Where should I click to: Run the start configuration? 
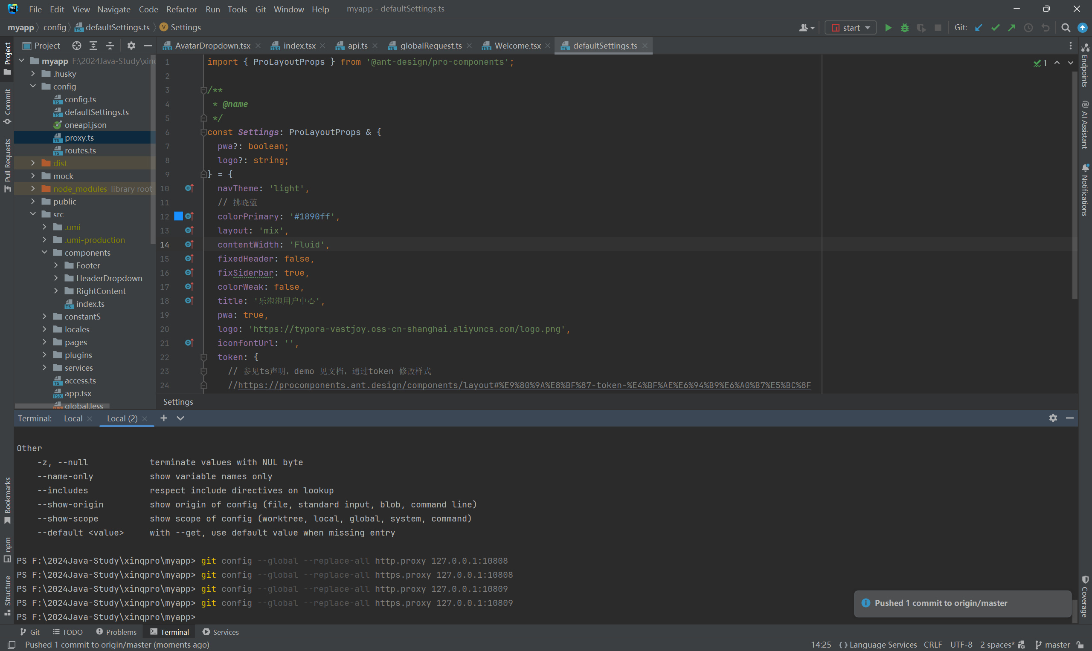click(x=888, y=28)
